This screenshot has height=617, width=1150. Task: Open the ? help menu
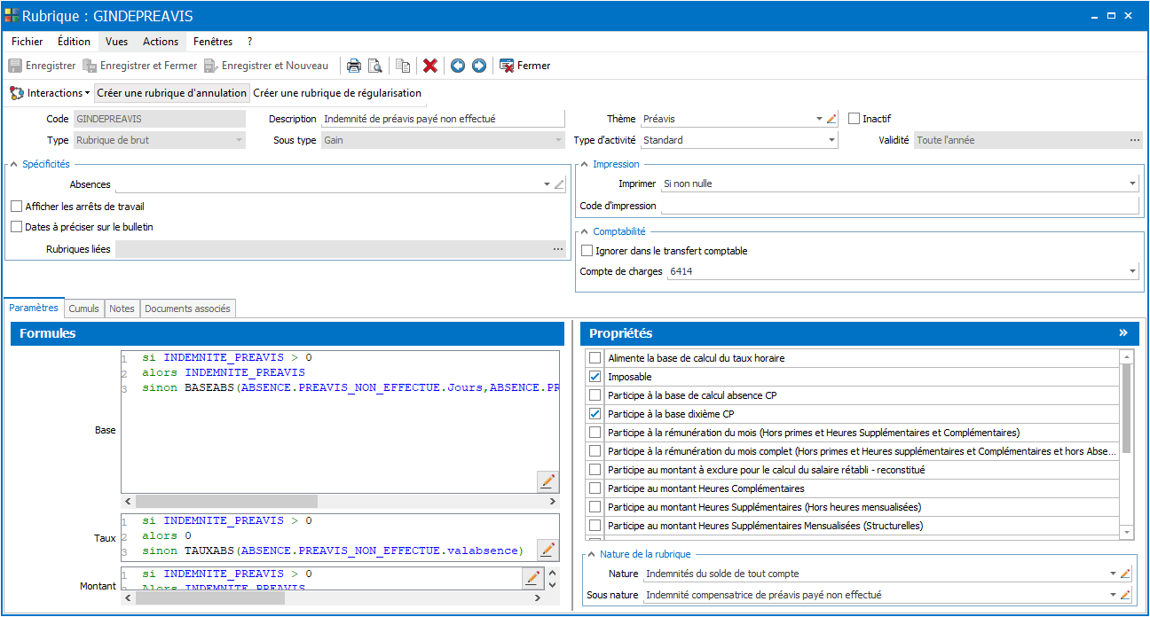tap(250, 42)
